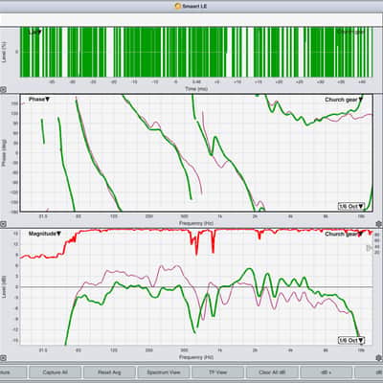Click the coherence threshold slider marker
Screen dimensions: 383x383
pyautogui.click(x=370, y=248)
